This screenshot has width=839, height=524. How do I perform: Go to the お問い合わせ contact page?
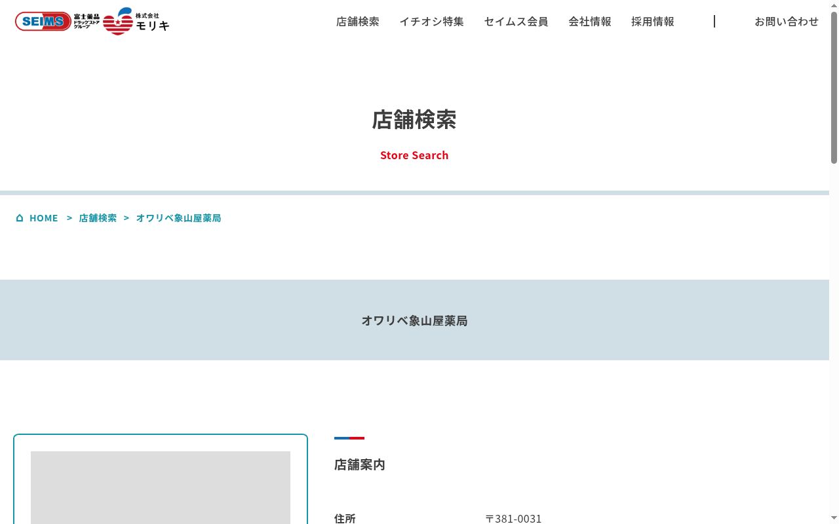click(787, 22)
